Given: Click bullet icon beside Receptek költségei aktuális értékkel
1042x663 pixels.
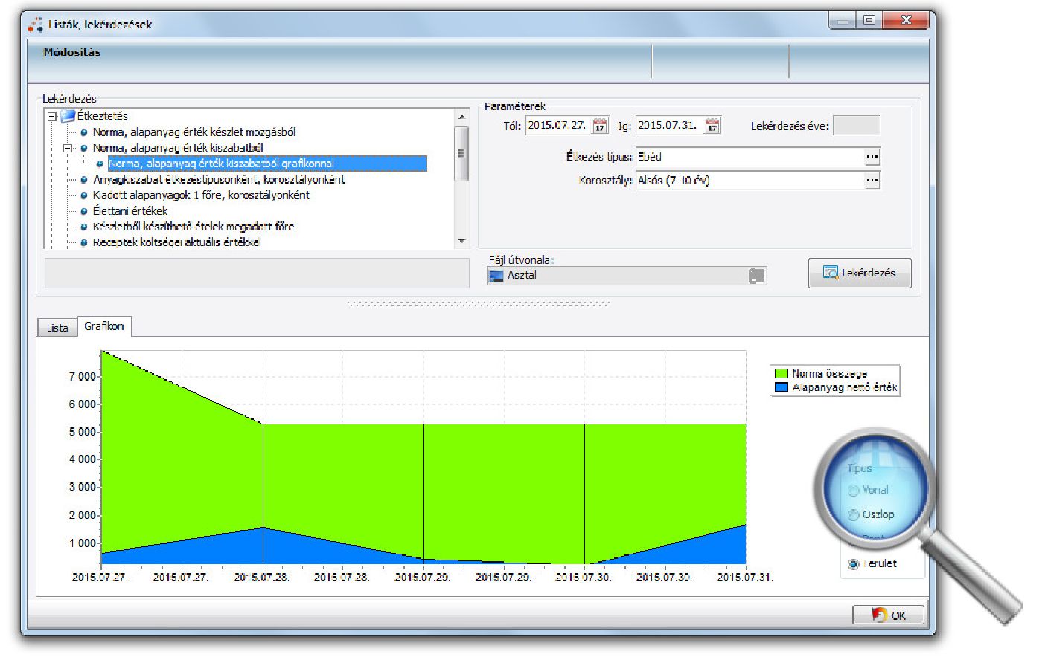Looking at the screenshot, I should click(84, 242).
